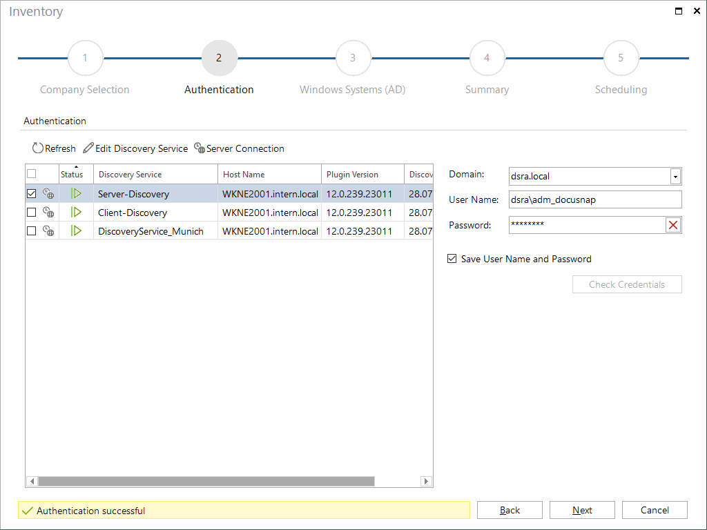Check the Client-Discovery row checkbox
The image size is (707, 530).
(32, 213)
